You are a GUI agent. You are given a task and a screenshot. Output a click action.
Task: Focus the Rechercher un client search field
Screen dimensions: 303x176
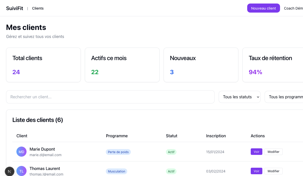(x=110, y=97)
